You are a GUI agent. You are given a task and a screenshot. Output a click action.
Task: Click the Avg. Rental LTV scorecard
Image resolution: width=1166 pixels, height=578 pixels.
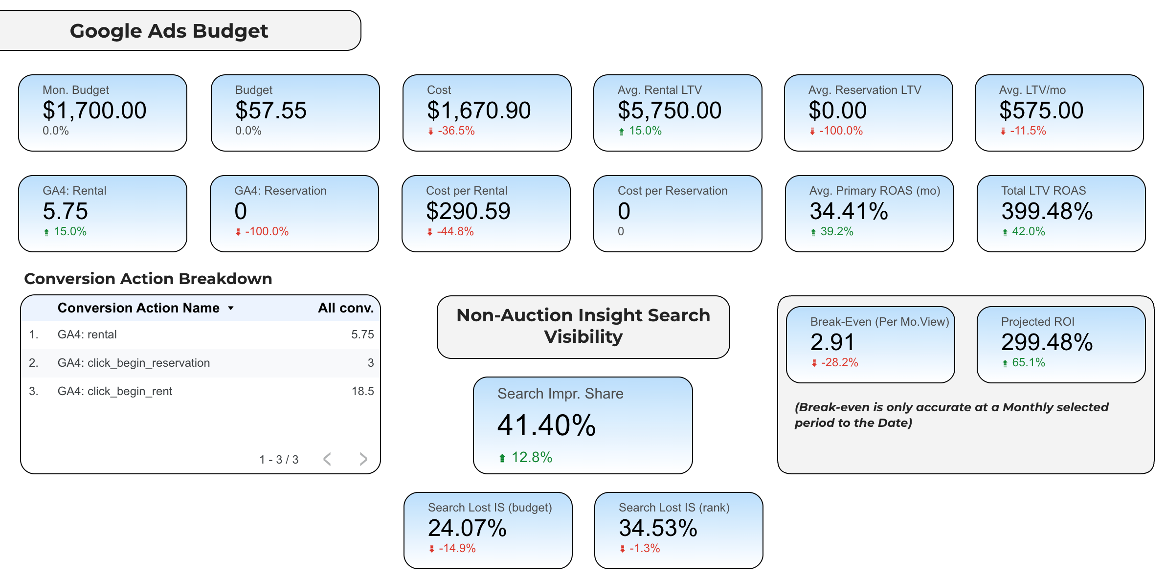tap(677, 113)
